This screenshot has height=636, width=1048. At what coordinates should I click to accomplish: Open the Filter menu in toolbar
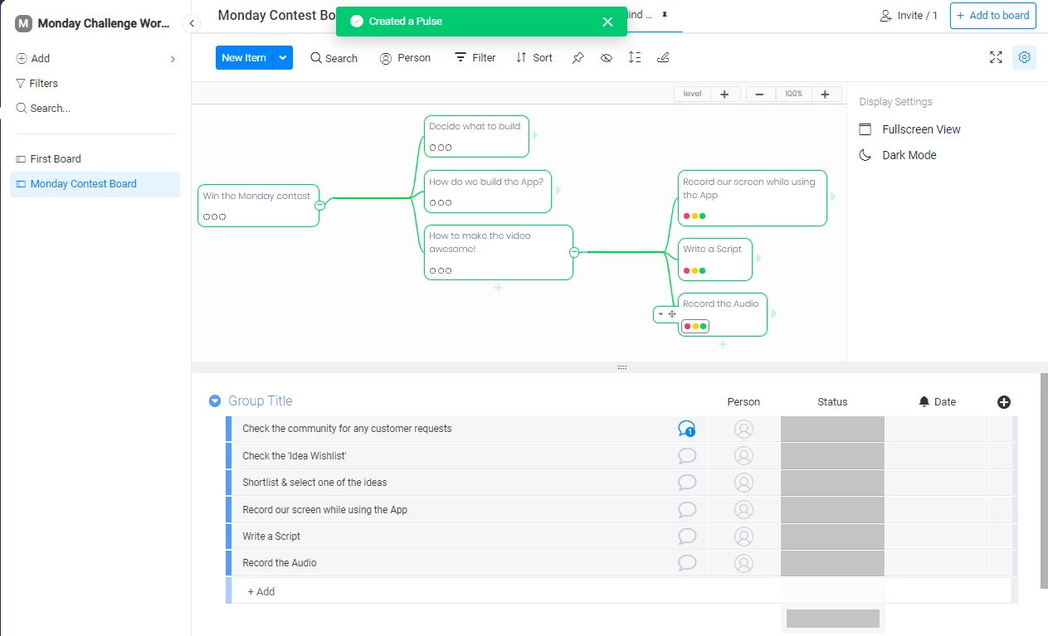475,57
